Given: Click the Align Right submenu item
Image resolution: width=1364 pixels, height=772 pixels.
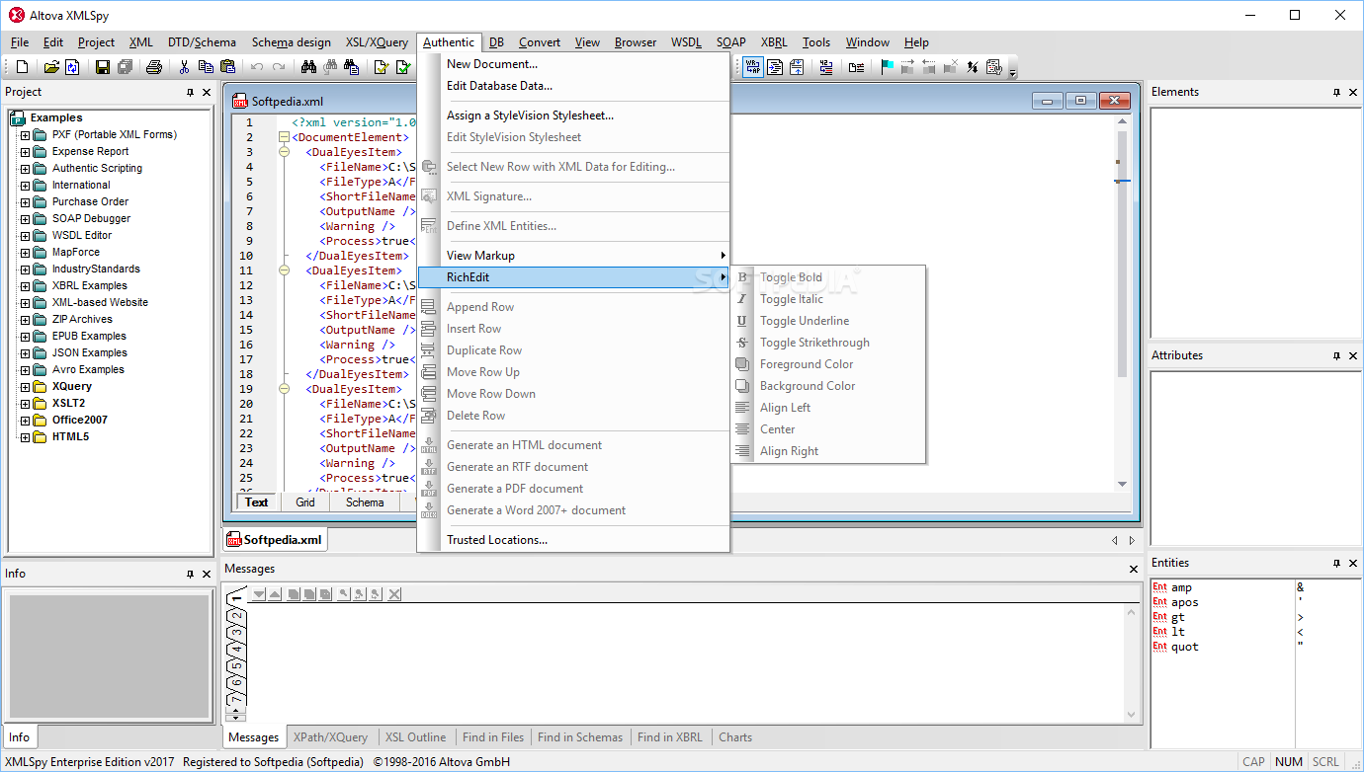Looking at the screenshot, I should coord(828,451).
